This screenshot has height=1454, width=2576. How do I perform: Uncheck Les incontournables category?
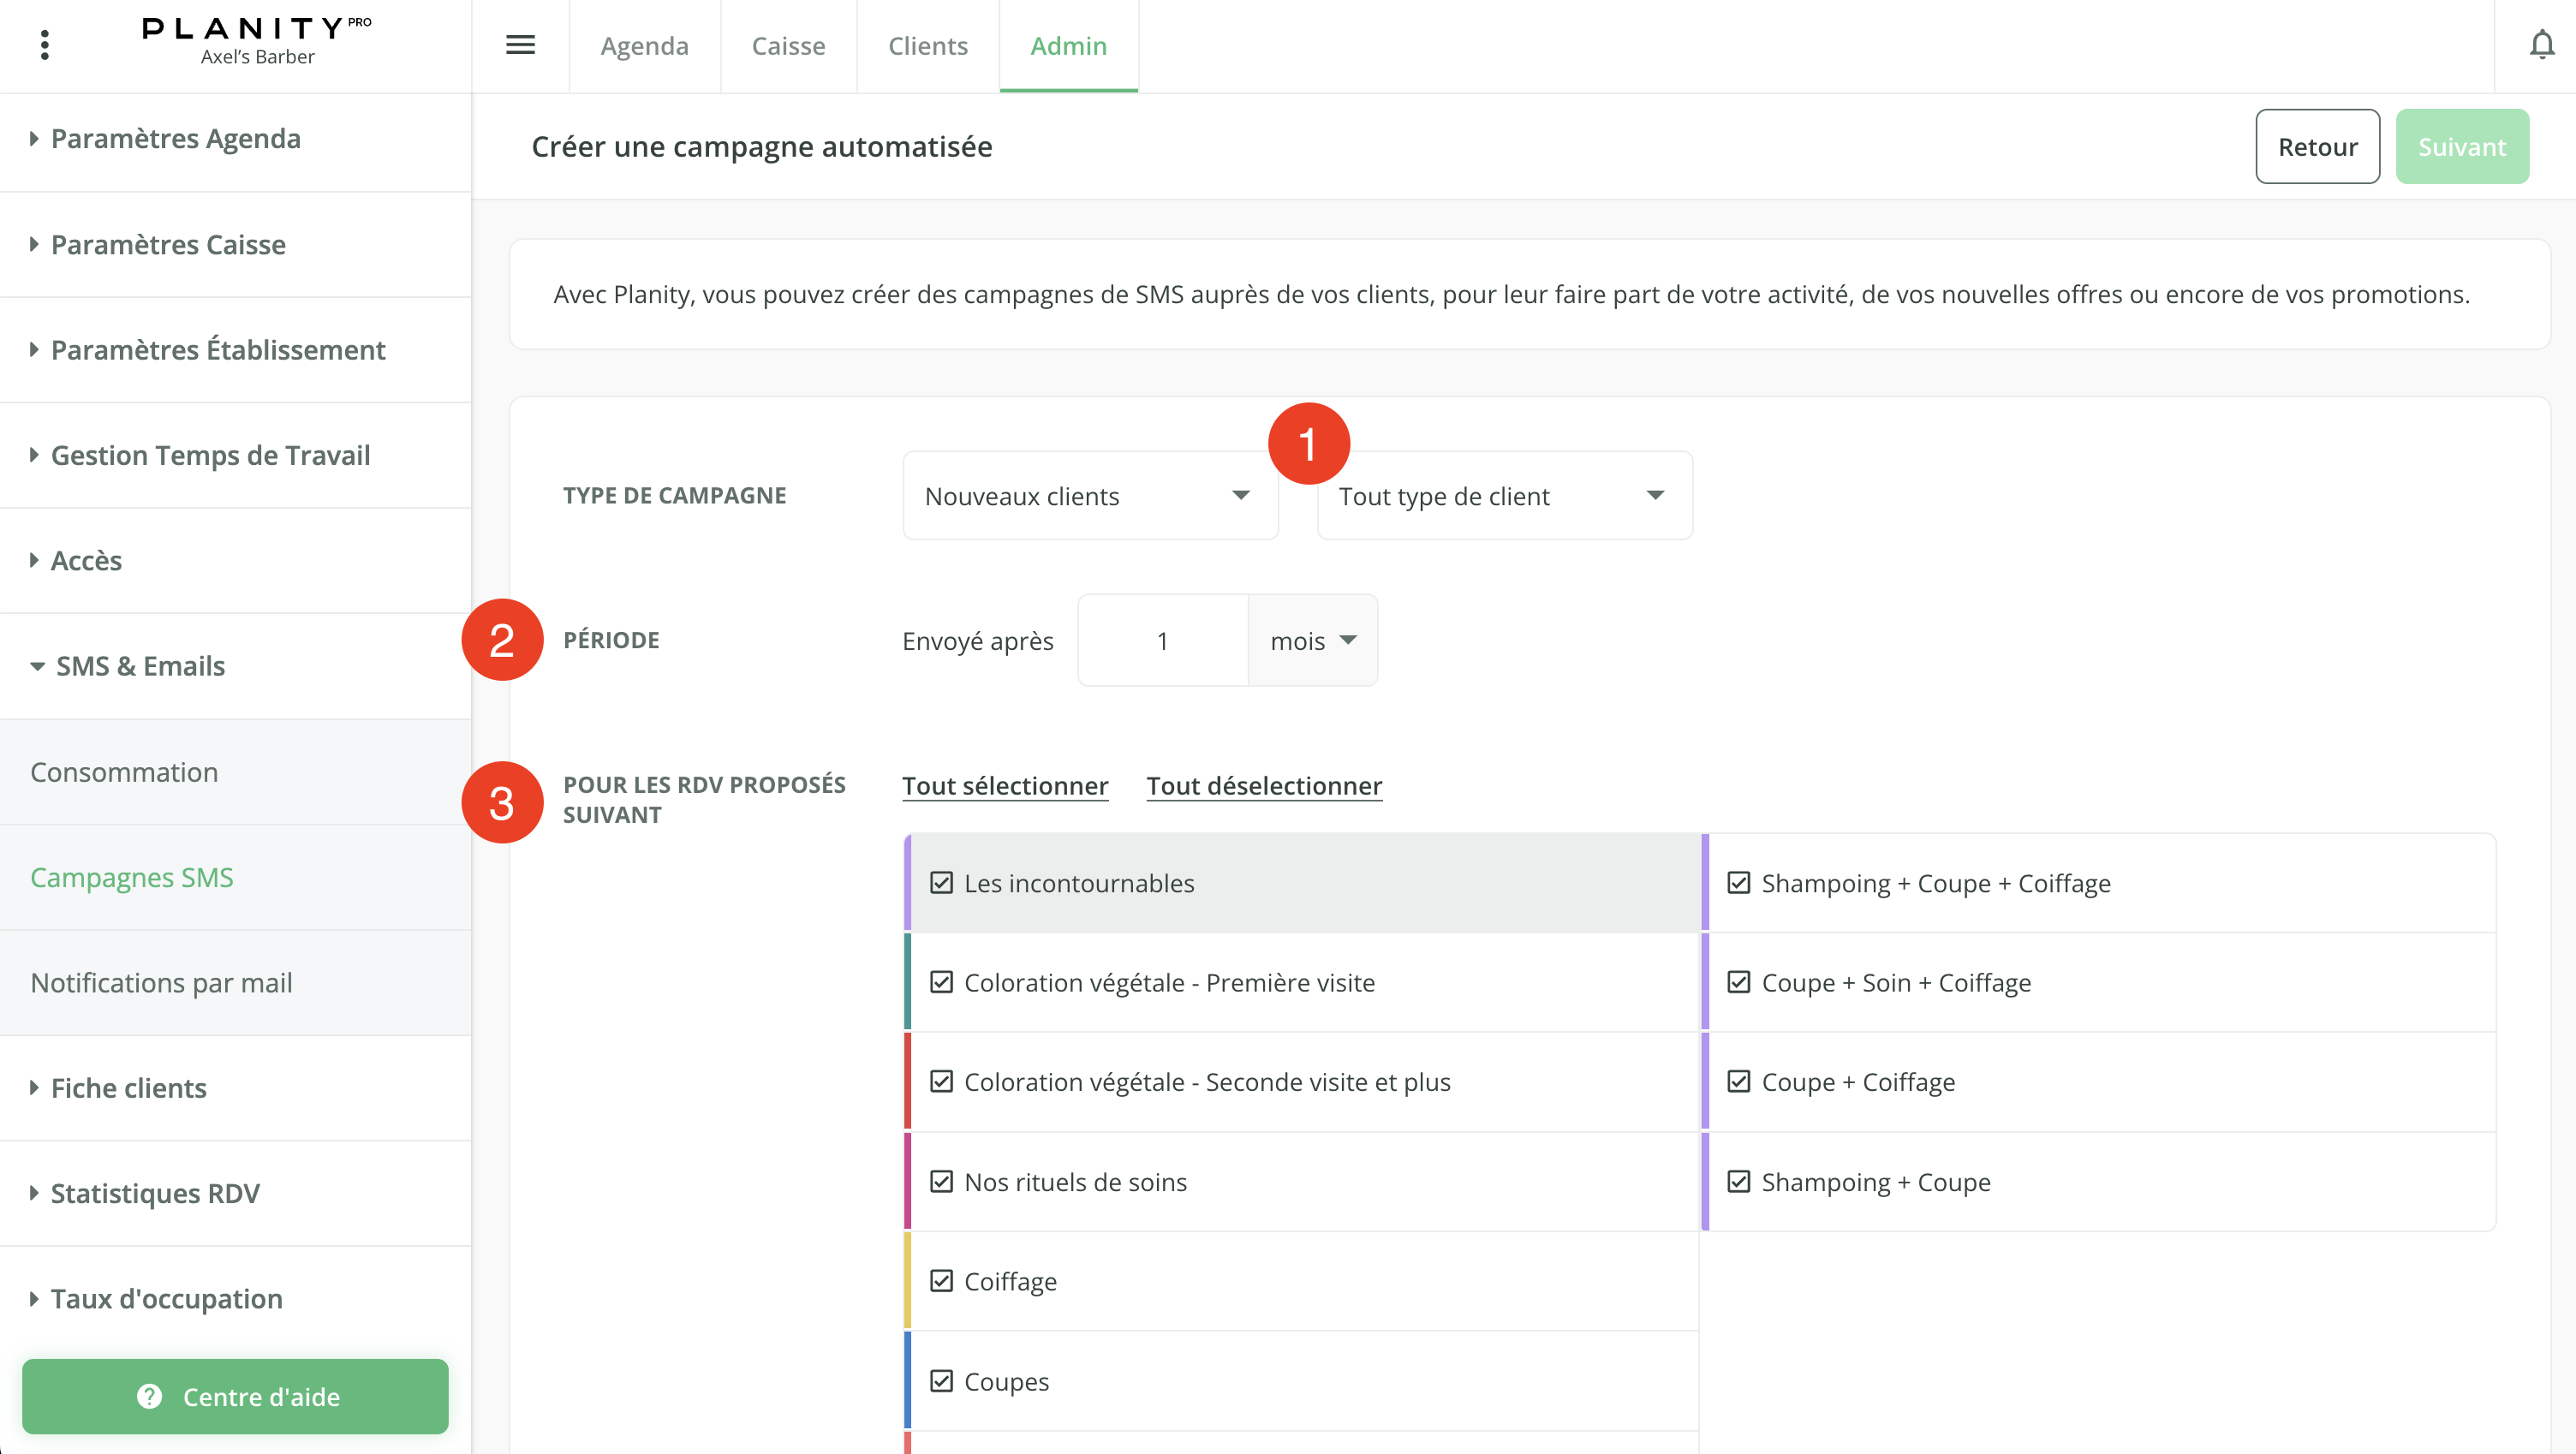pos(941,882)
